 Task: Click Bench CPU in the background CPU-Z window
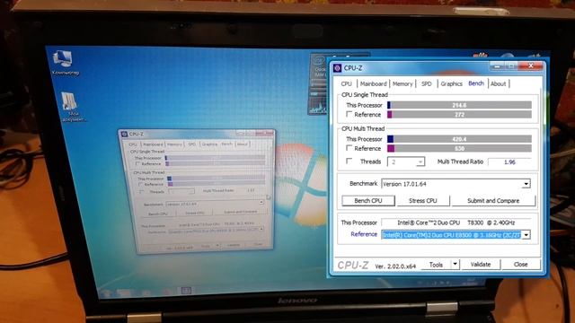click(x=158, y=214)
